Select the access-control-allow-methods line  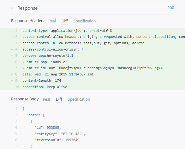[x=83, y=43]
